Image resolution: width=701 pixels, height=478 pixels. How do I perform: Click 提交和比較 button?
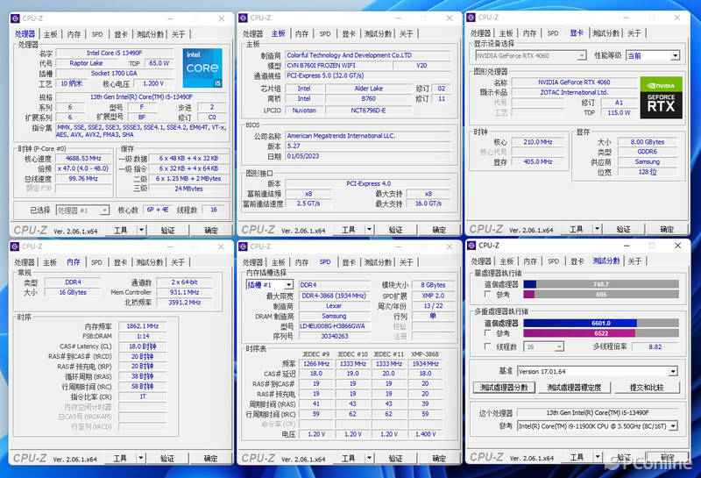tap(647, 388)
